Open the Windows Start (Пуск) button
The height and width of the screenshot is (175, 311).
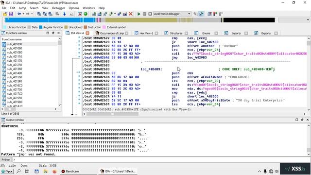click(x=7, y=171)
